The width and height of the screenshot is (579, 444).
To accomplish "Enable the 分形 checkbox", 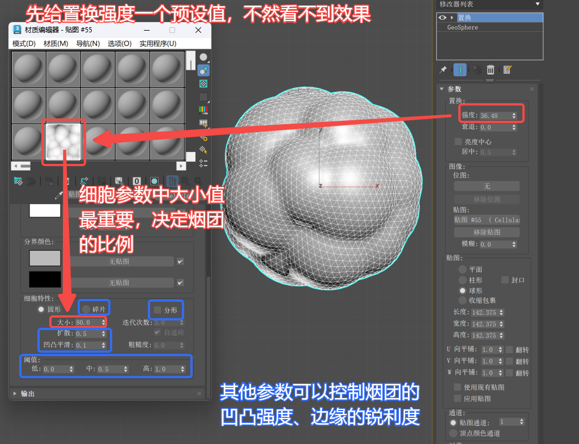I will point(157,310).
